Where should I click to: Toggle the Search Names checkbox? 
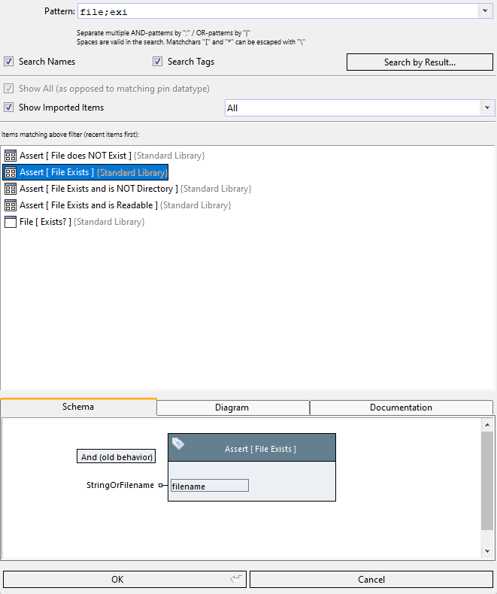pos(9,62)
